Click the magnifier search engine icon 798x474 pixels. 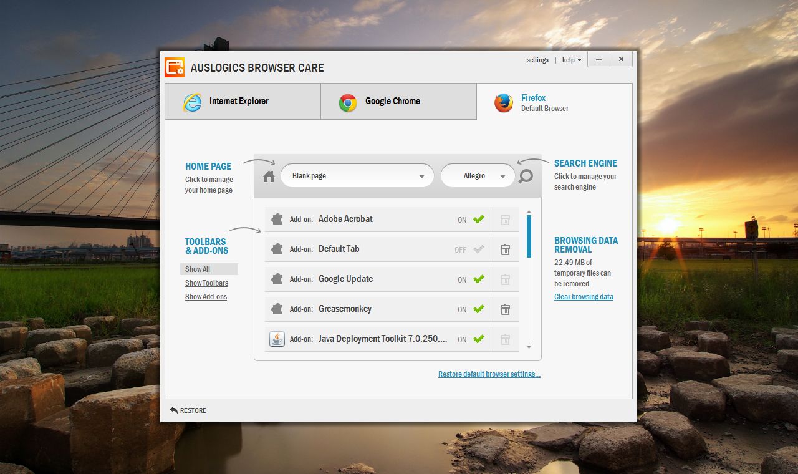(x=526, y=177)
